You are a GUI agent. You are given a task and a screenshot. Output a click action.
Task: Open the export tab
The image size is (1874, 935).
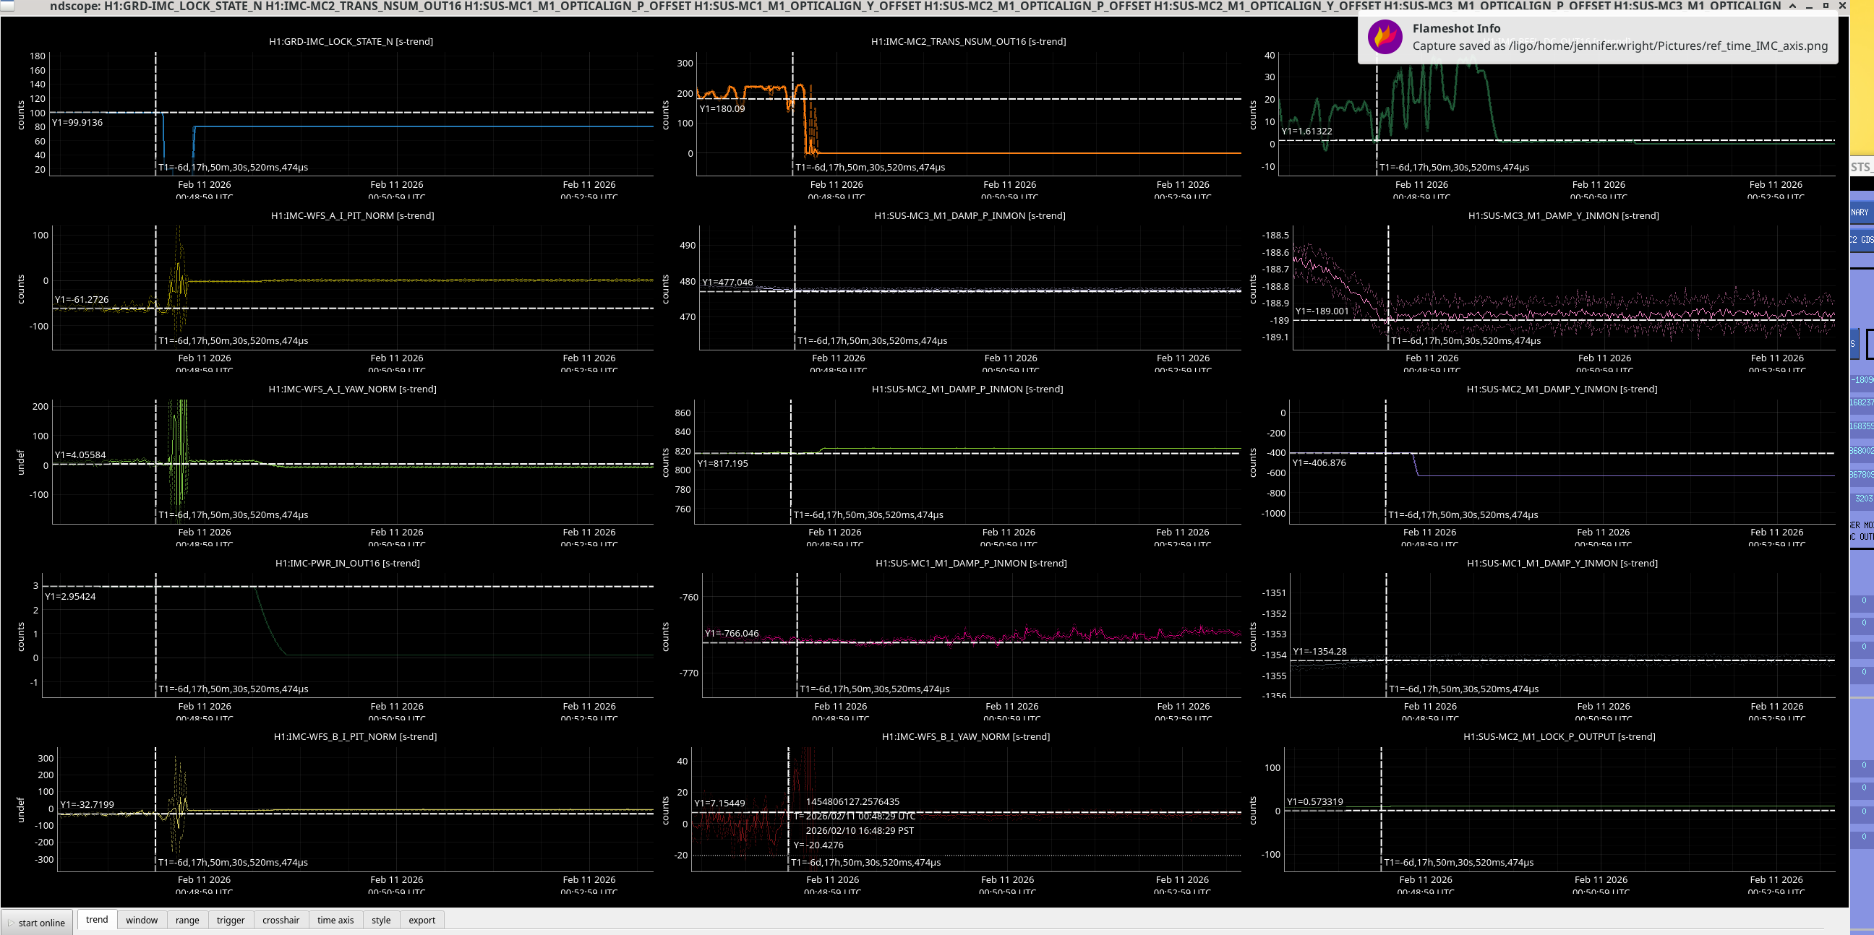[x=422, y=921]
